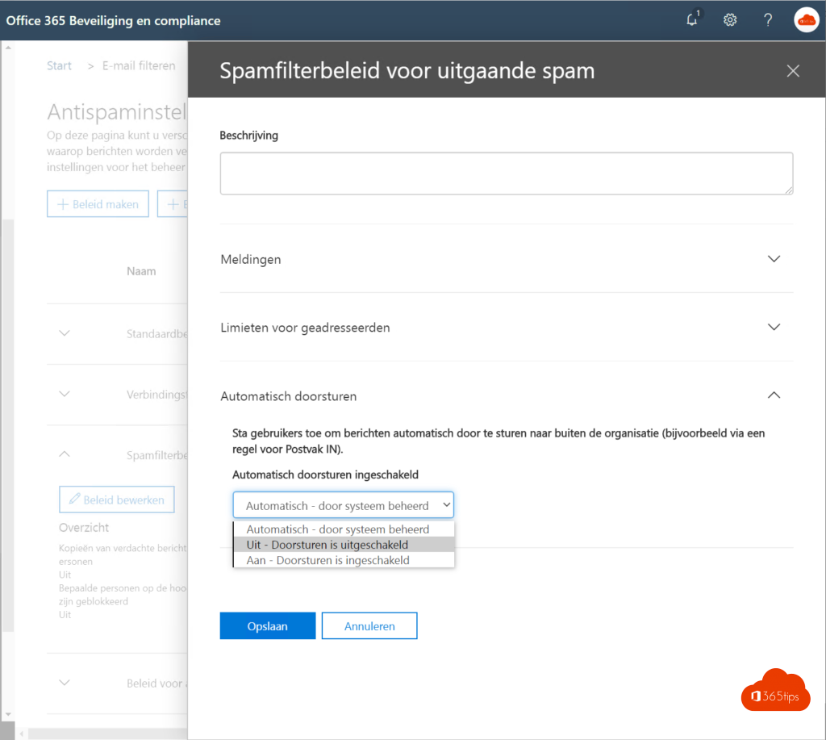The width and height of the screenshot is (826, 740).
Task: Click inside the Beschrijving text field
Action: point(506,173)
